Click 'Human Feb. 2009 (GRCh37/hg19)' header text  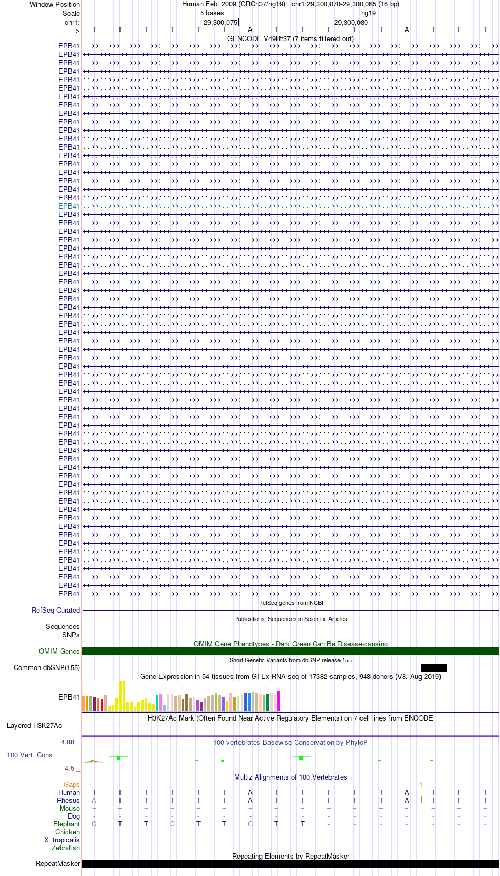point(234,4)
